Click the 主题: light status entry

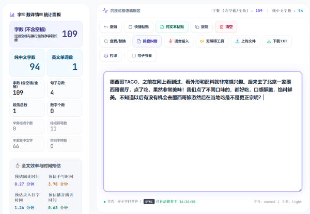tap(292, 202)
